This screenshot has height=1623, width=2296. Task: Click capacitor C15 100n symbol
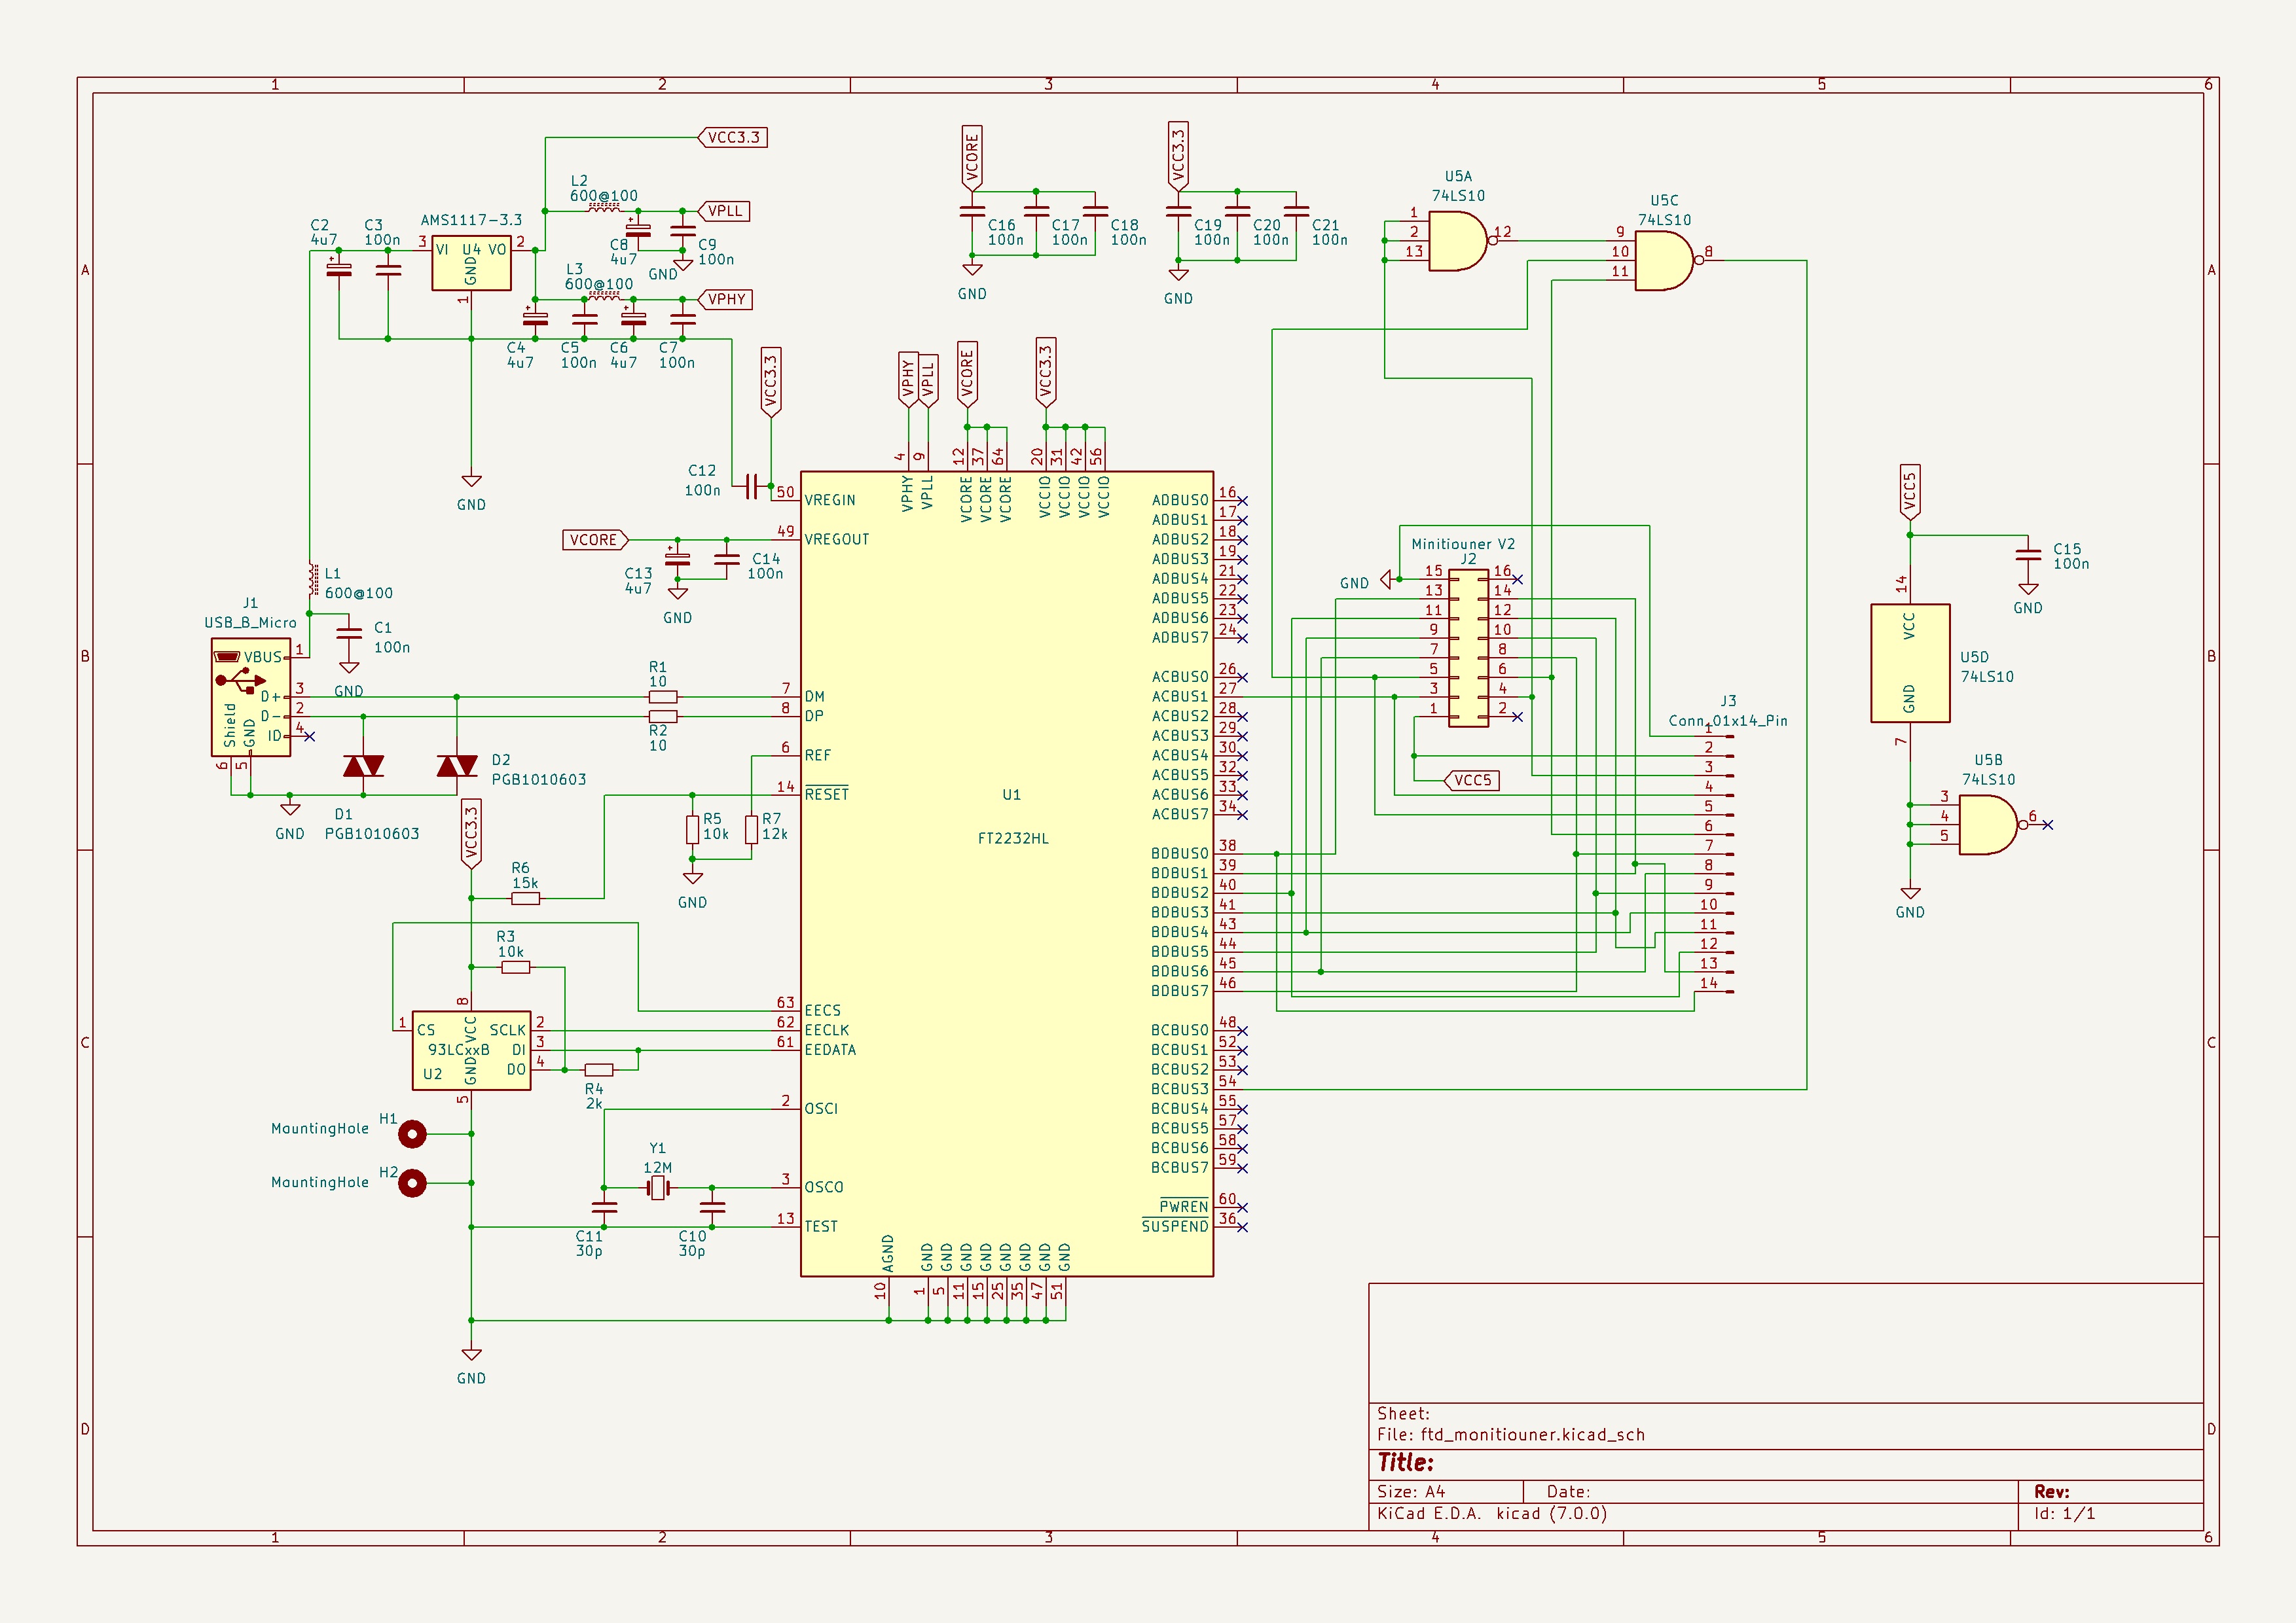point(2028,555)
